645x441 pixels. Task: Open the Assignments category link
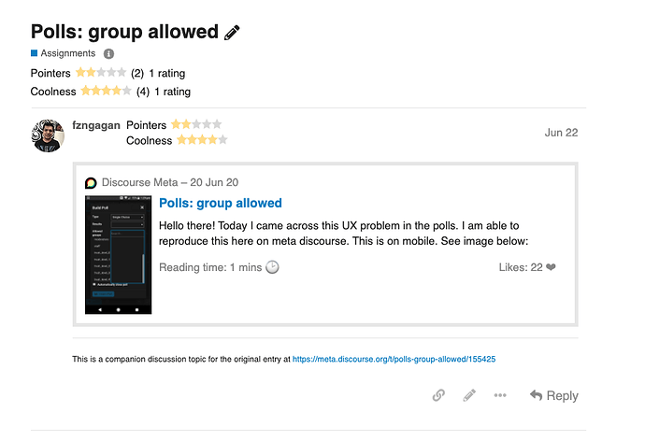coord(68,53)
